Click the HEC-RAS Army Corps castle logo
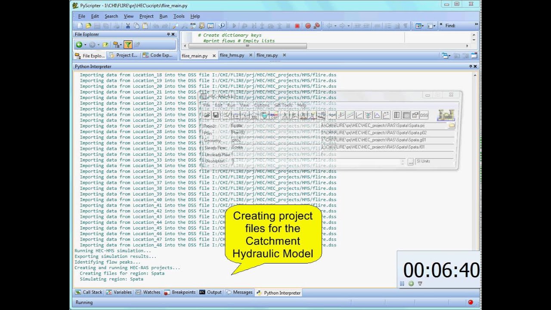This screenshot has width=551, height=310. 446,115
